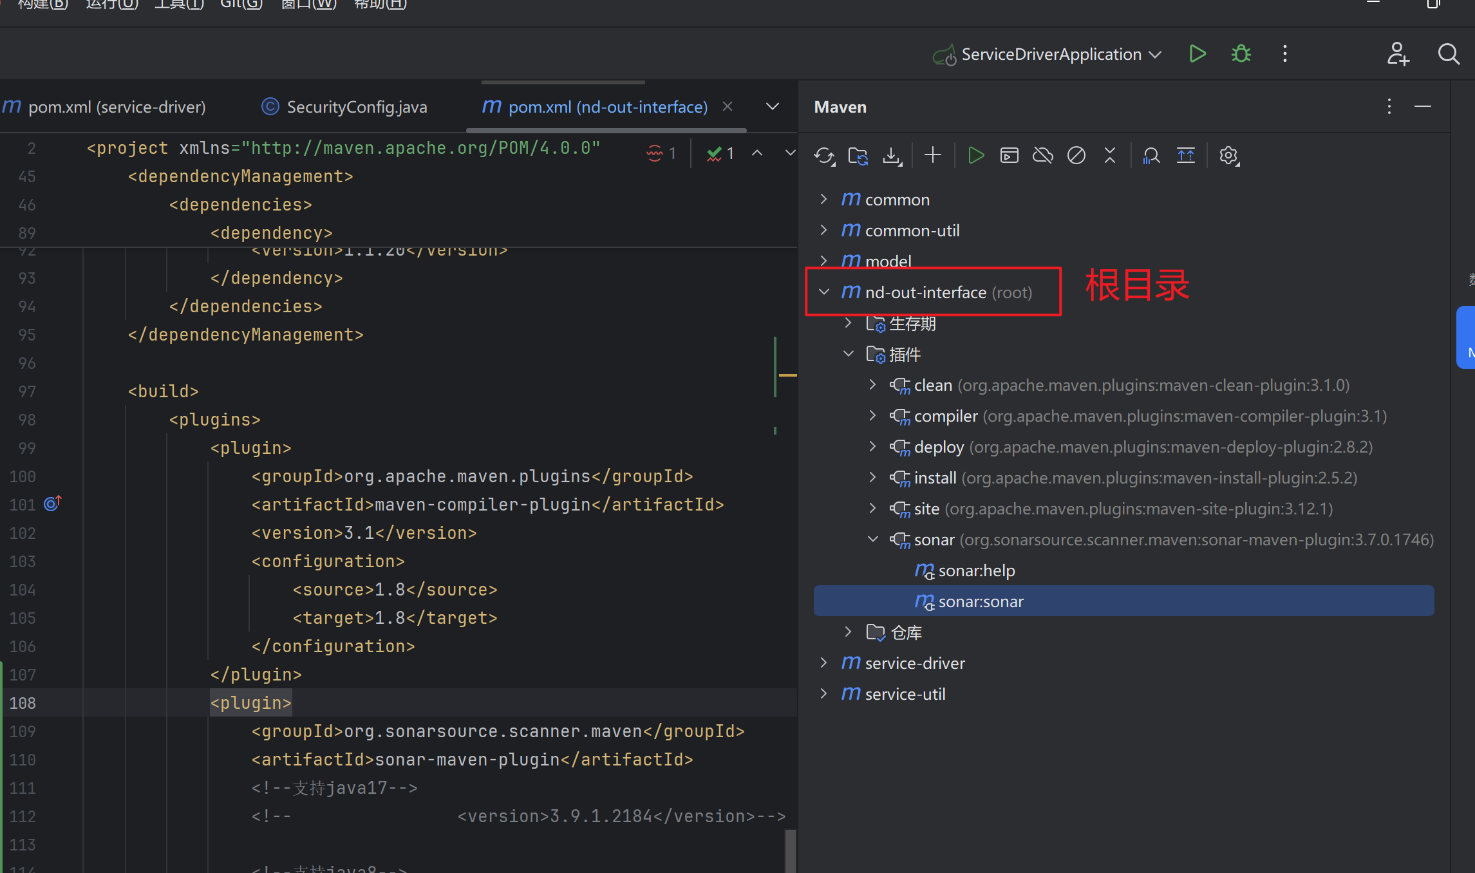
Task: Expand the common module
Action: click(x=825, y=199)
